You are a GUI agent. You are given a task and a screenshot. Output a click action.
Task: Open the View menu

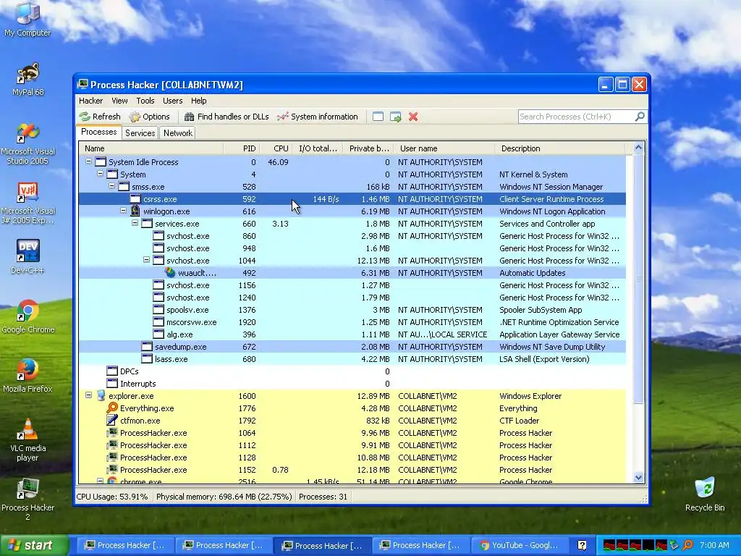pos(119,101)
